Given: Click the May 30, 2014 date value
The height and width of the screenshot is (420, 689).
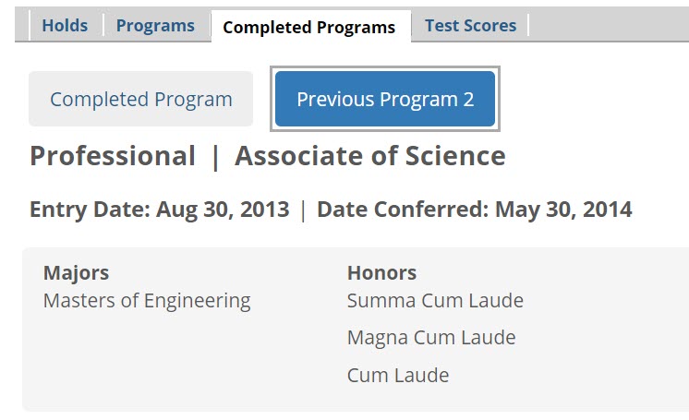Looking at the screenshot, I should pyautogui.click(x=563, y=210).
